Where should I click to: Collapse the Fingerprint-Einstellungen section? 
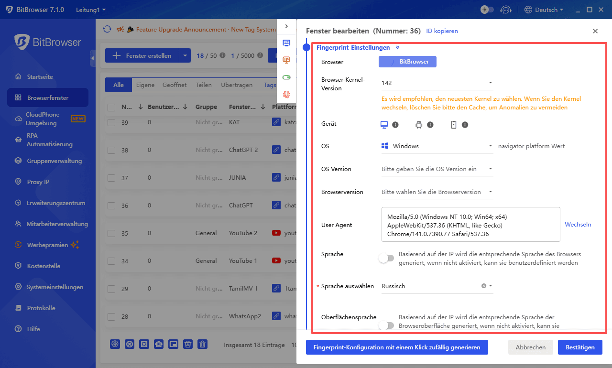[x=397, y=47]
